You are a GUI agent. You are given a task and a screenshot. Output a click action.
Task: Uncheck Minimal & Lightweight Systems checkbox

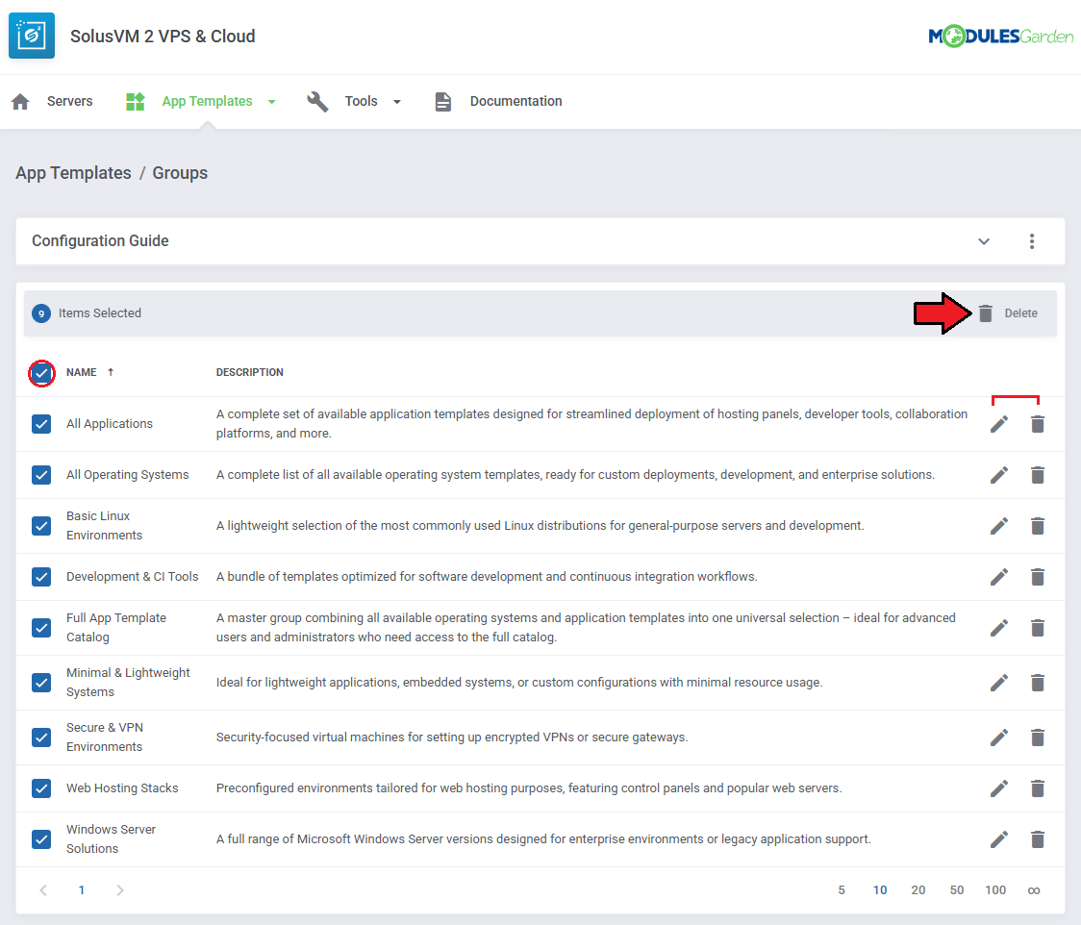point(41,683)
